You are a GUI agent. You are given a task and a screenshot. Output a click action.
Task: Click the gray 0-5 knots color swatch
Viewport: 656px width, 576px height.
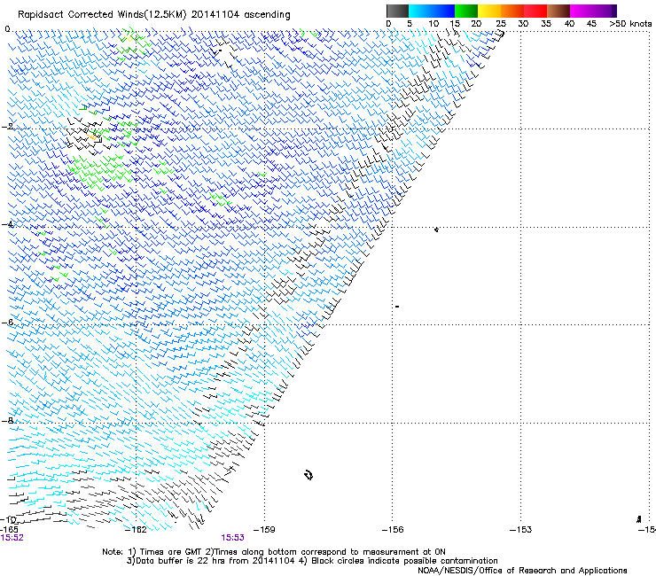point(397,11)
